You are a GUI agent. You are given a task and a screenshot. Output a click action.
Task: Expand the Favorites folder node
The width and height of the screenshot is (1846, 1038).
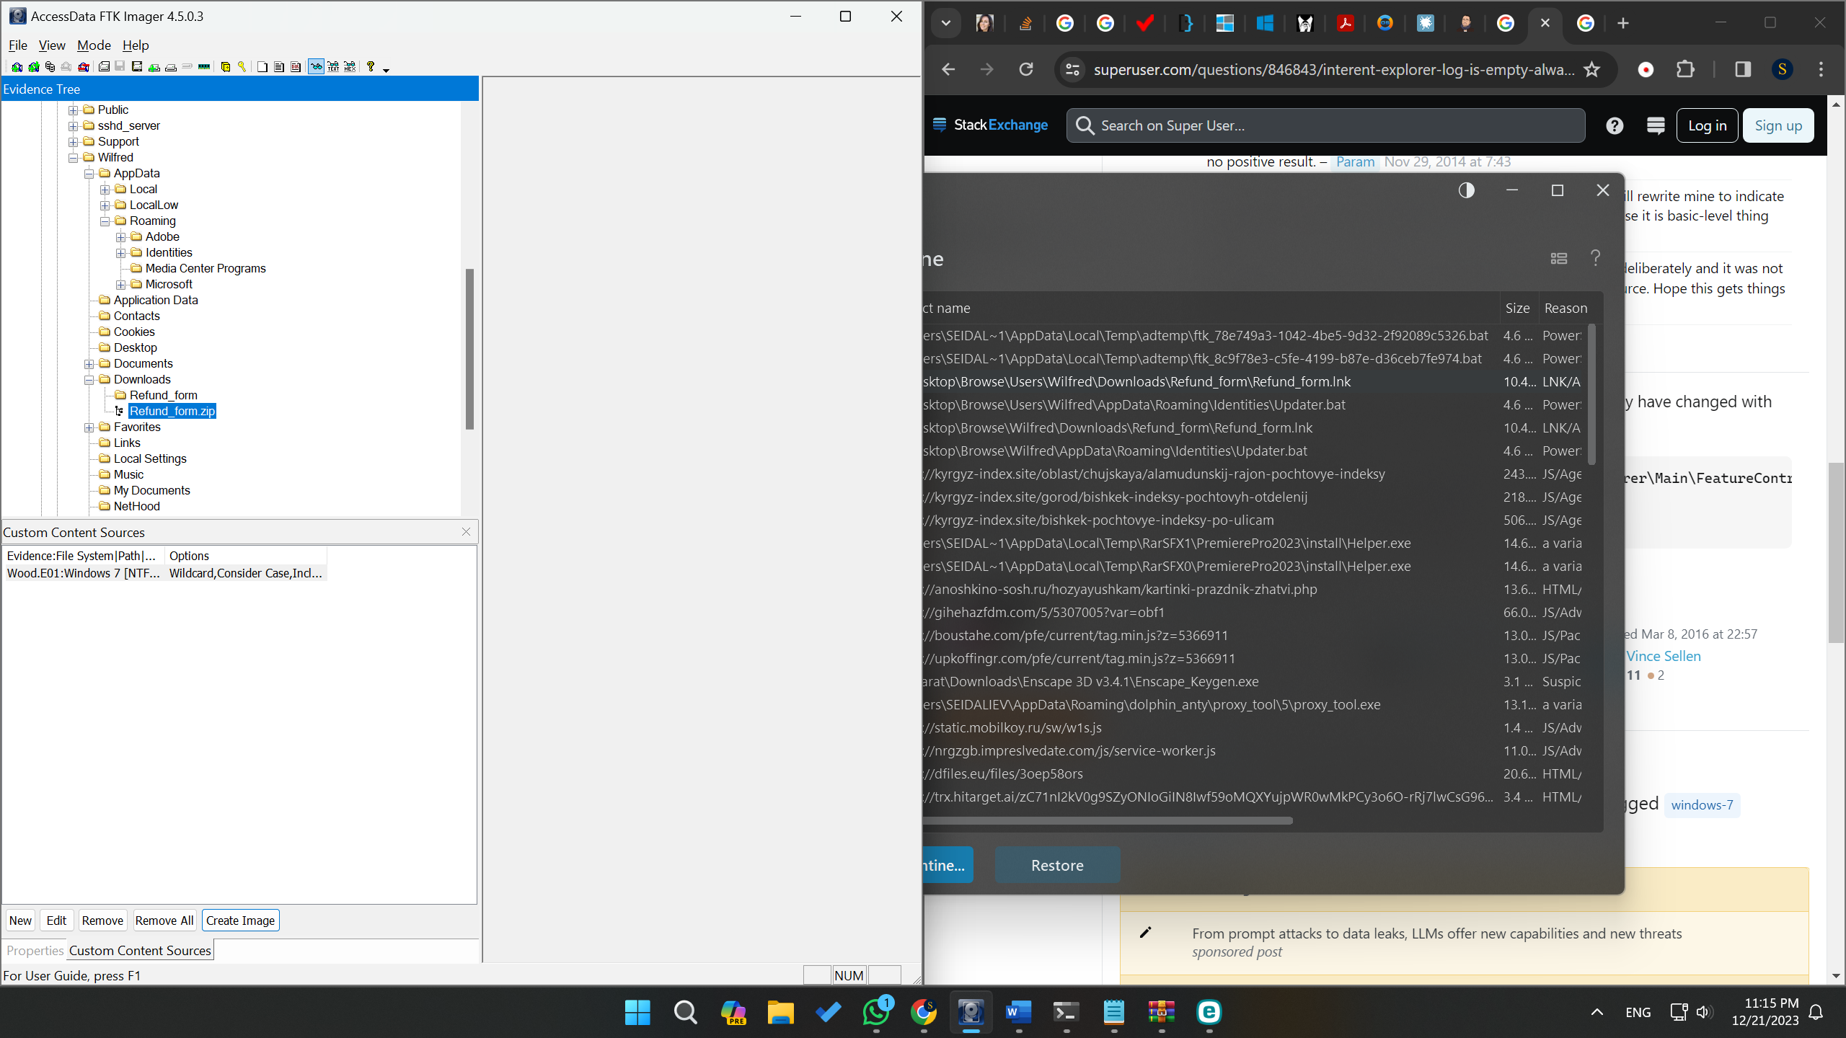pos(89,427)
